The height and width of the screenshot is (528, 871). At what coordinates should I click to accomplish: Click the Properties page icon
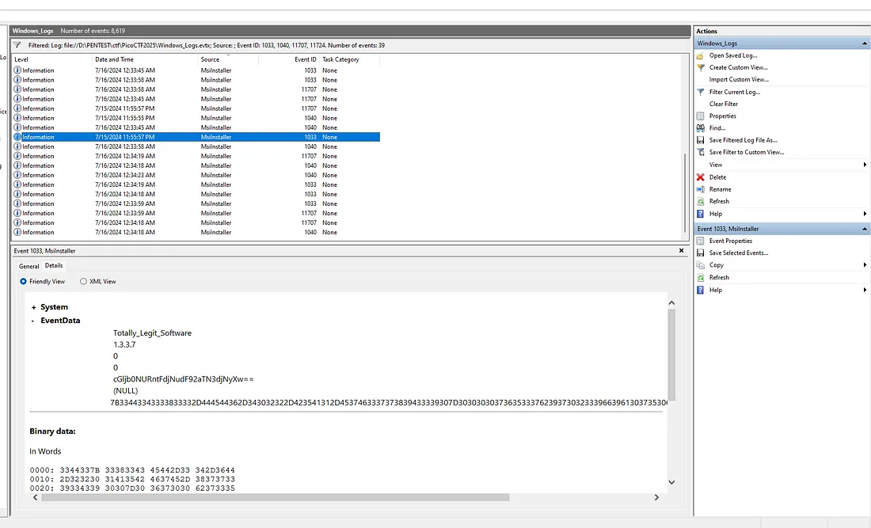tap(701, 116)
